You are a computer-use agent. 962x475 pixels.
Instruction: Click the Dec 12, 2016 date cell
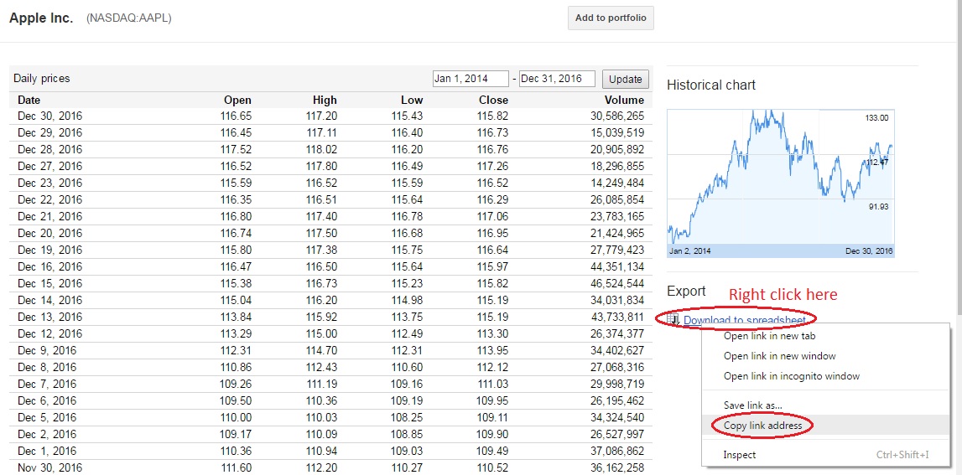pos(49,334)
